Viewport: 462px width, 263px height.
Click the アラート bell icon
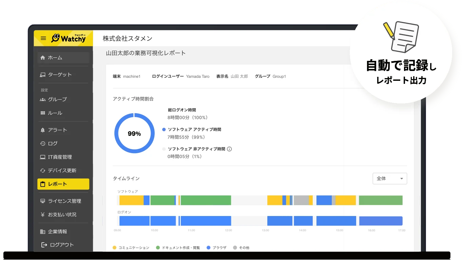43,130
